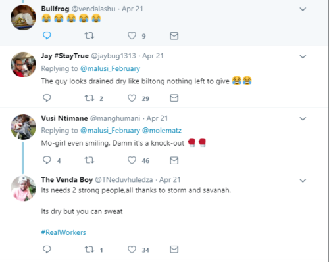Retweet Jay #StayTrue's tweet with 2 retweets
This screenshot has height=262, width=329.
pos(89,98)
